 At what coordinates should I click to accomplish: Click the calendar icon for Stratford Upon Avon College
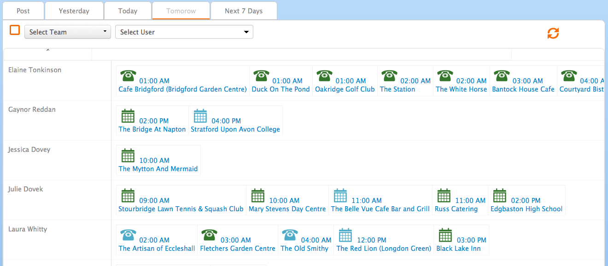pos(200,116)
